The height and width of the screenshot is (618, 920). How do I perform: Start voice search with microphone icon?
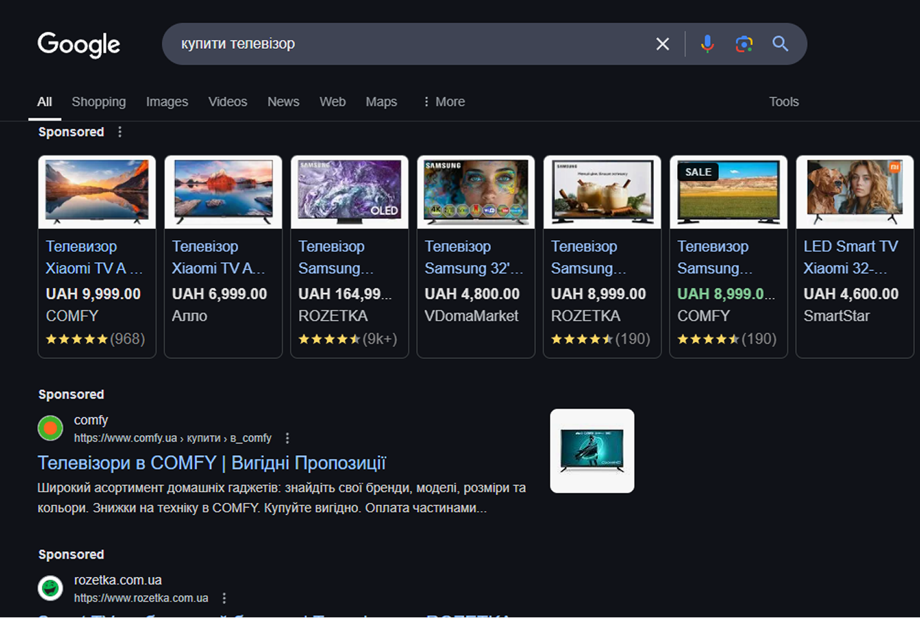707,44
